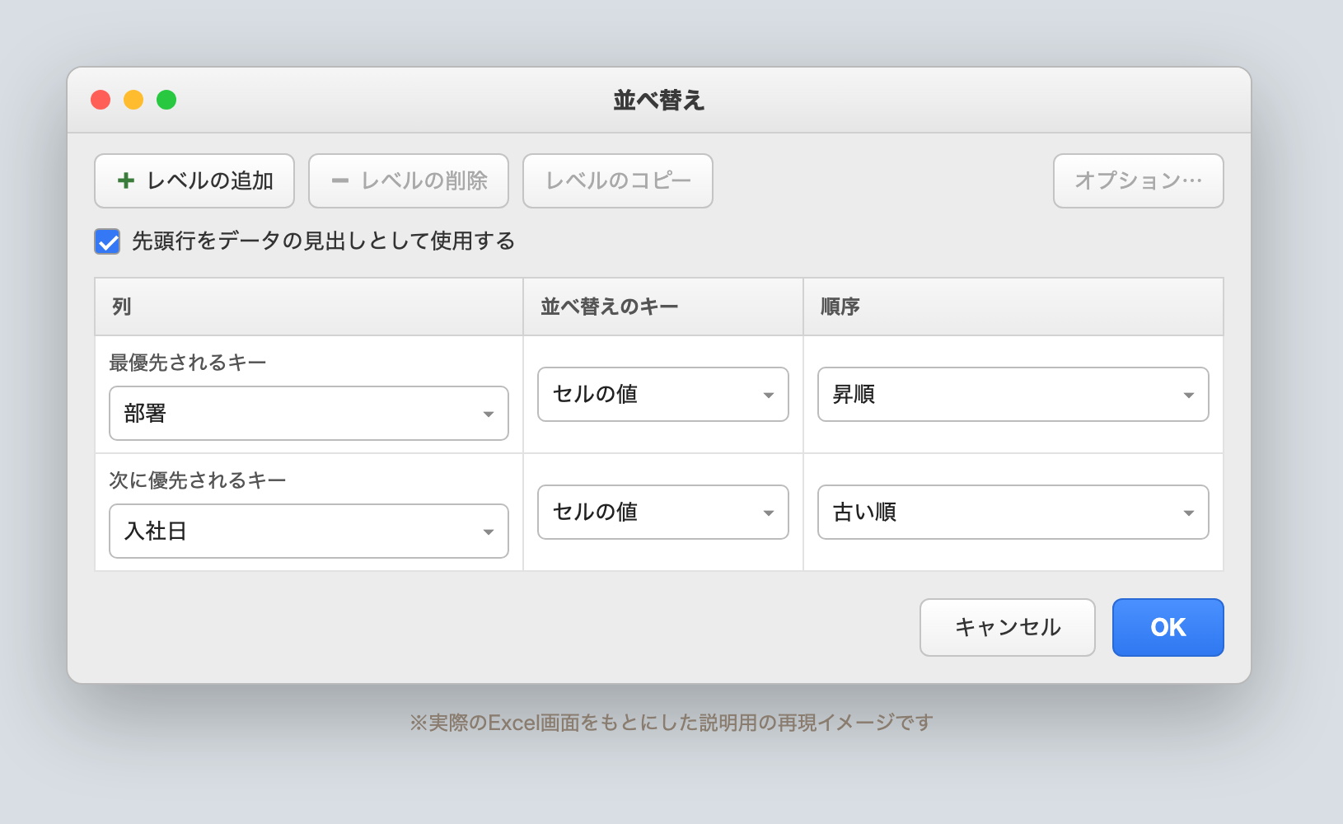Open the 昇順 order dropdown
The image size is (1343, 824).
click(x=1013, y=394)
